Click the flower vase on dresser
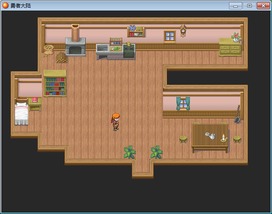Image resolution: width=272 pixels, height=214 pixels. (x=235, y=37)
